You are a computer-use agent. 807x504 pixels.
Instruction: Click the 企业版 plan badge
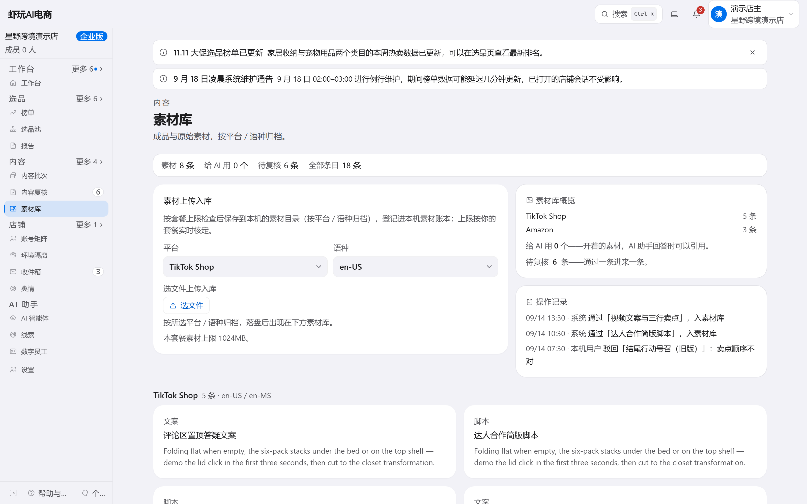(x=91, y=36)
